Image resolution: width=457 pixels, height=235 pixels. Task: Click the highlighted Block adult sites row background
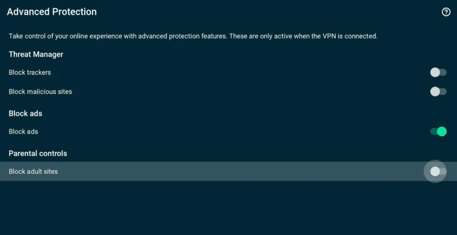[228, 172]
